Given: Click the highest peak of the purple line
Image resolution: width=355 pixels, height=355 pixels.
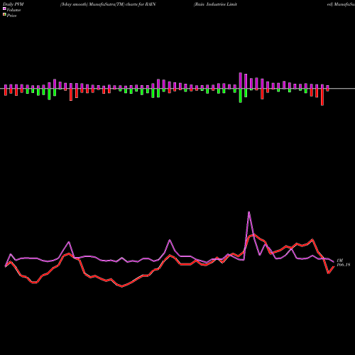Looking at the screenshot, I should pyautogui.click(x=248, y=212).
